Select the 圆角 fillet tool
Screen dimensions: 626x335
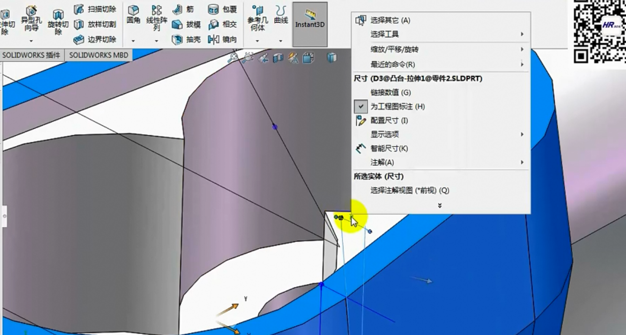tap(134, 15)
